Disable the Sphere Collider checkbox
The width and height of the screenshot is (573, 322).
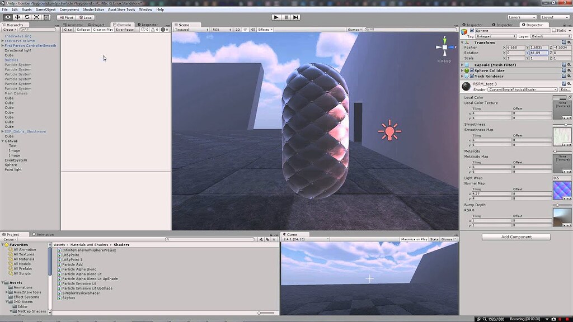pos(472,70)
